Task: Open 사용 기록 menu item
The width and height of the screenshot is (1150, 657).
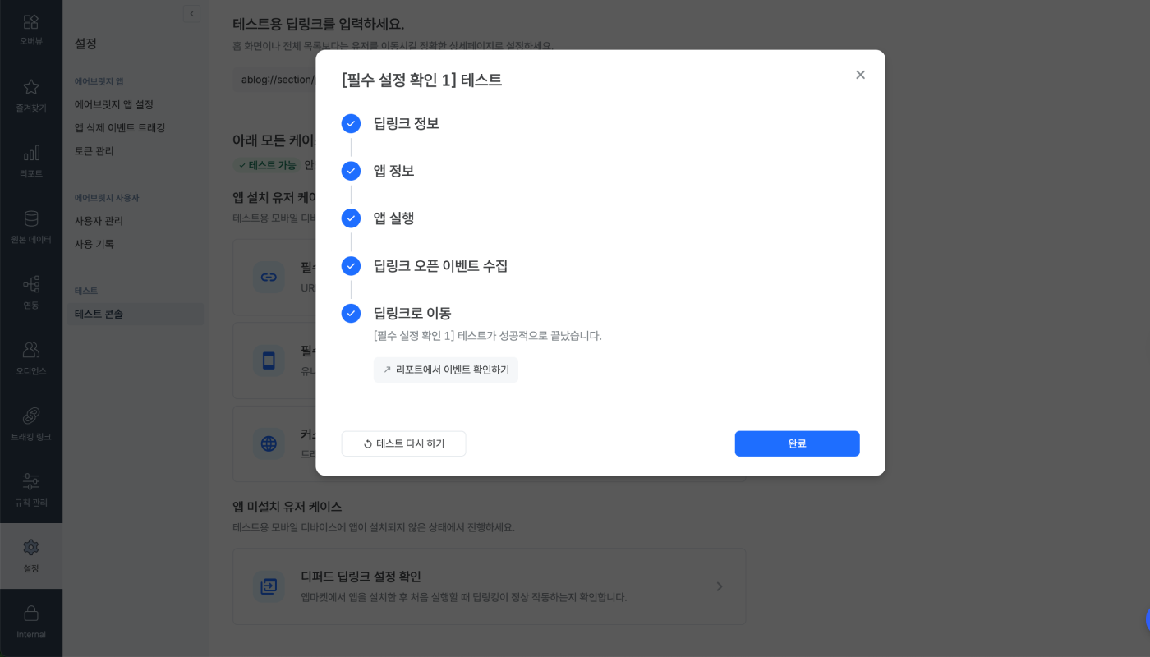Action: click(x=94, y=244)
